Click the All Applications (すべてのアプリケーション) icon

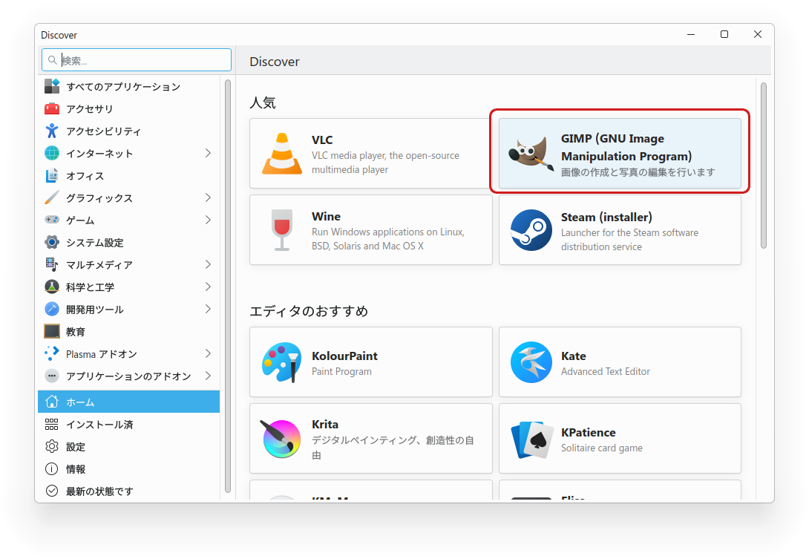coord(52,86)
